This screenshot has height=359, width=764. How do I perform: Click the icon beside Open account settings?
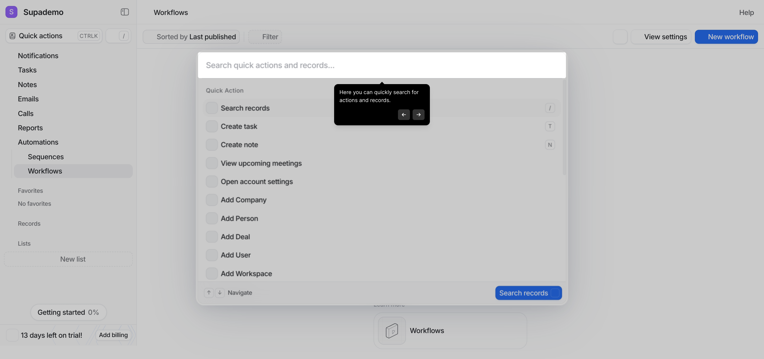coord(211,181)
